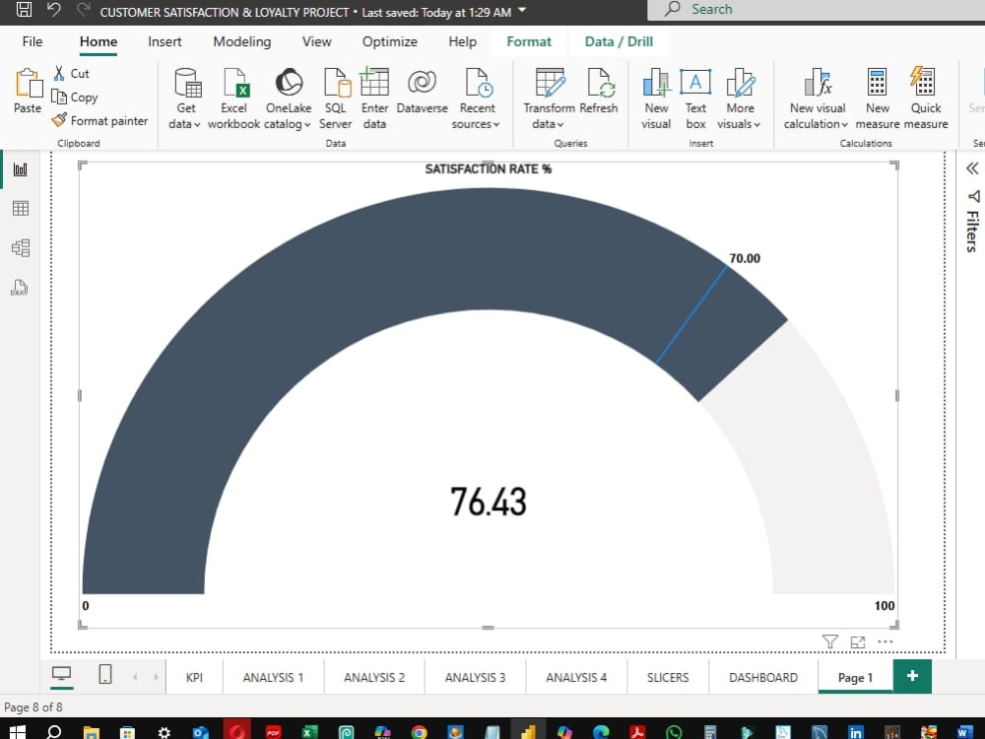Open DAX query view in left sidebar

[x=20, y=287]
